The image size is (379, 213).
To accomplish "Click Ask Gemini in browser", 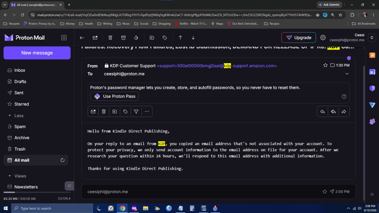I will click(329, 4).
